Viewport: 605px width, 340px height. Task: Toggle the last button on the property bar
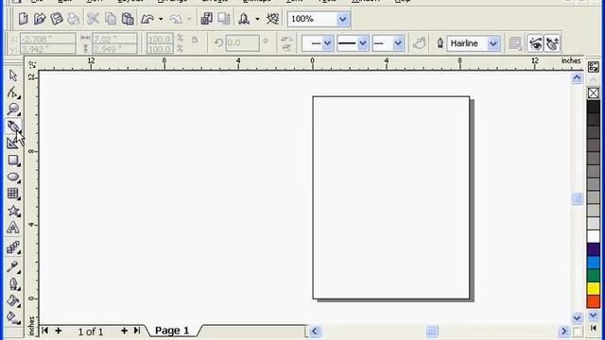click(x=552, y=43)
